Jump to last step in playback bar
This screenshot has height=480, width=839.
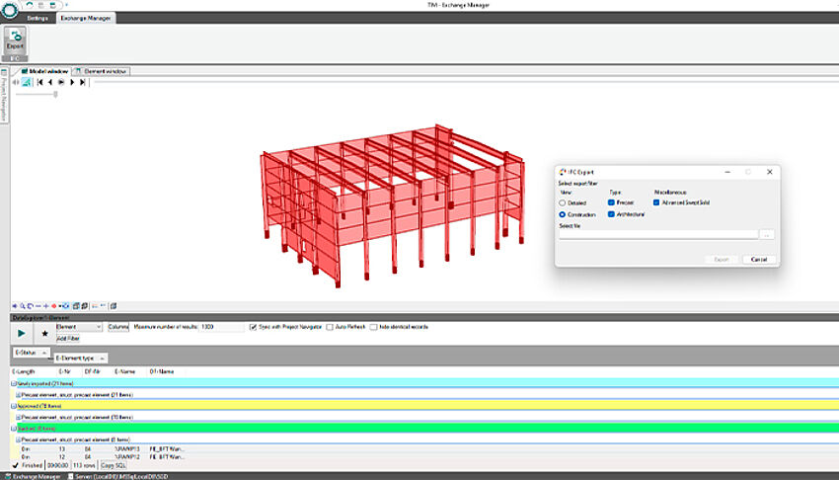point(83,82)
